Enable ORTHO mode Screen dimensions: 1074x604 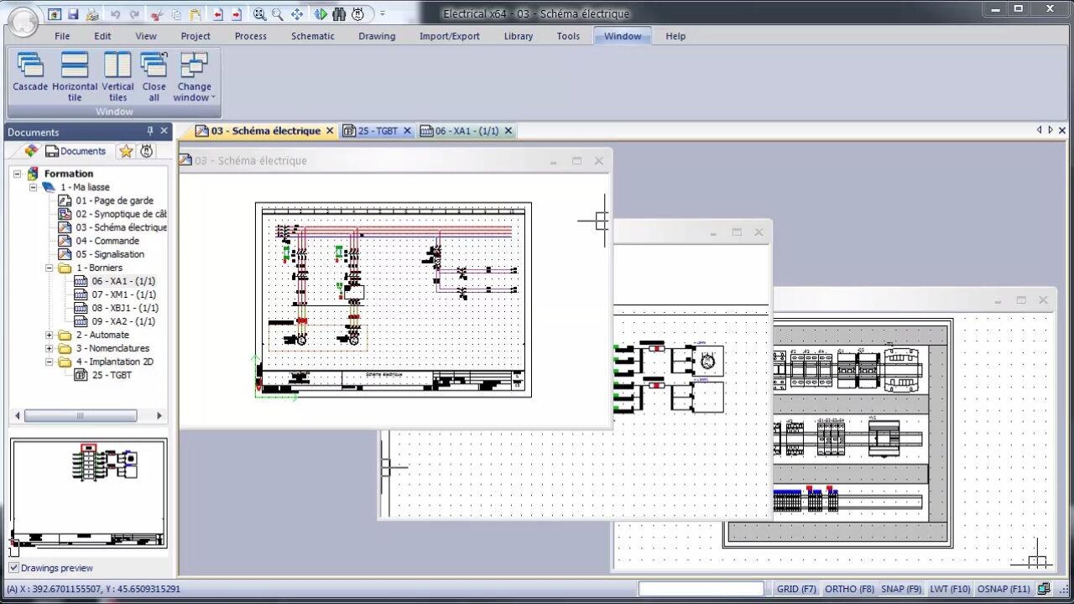[x=847, y=589]
